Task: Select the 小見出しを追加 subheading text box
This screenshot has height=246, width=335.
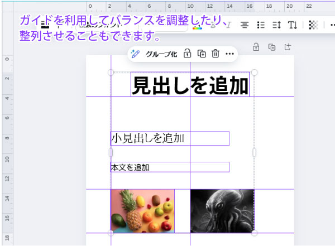Action: (170, 138)
